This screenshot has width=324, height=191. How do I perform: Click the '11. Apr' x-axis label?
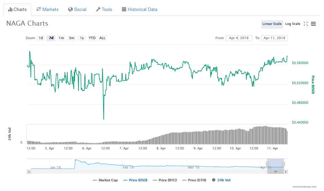point(273,148)
